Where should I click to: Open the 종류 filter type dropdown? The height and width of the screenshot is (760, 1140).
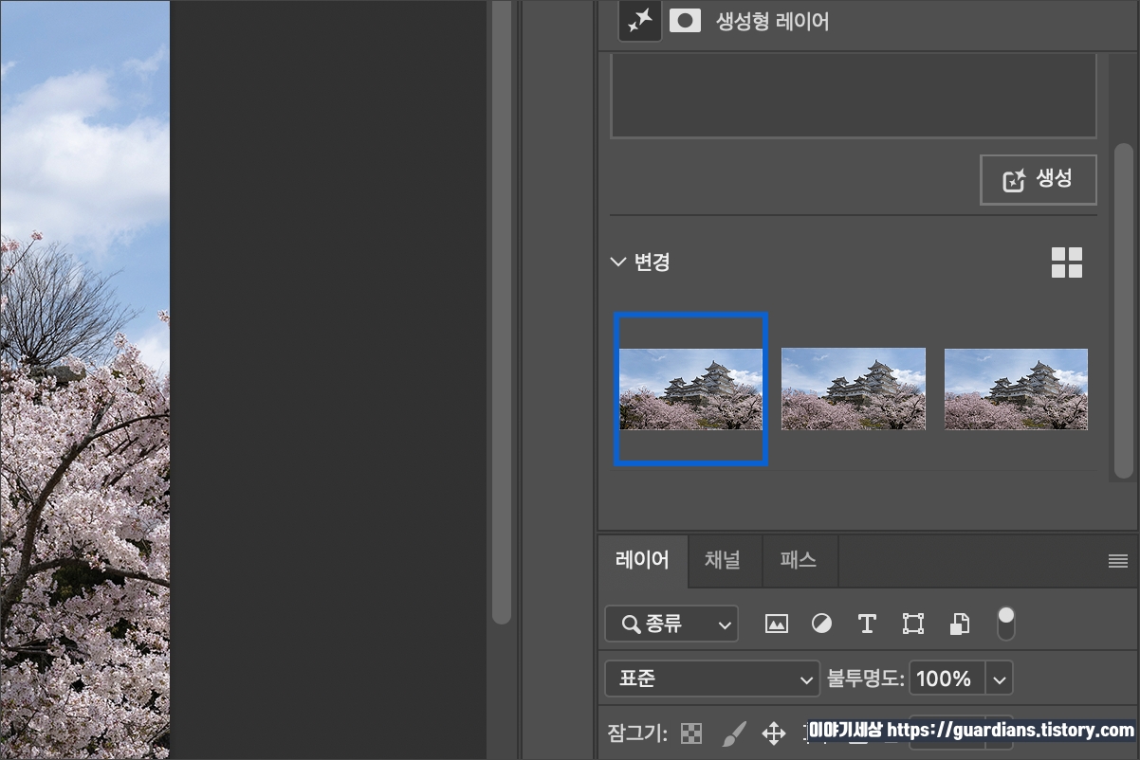click(671, 624)
